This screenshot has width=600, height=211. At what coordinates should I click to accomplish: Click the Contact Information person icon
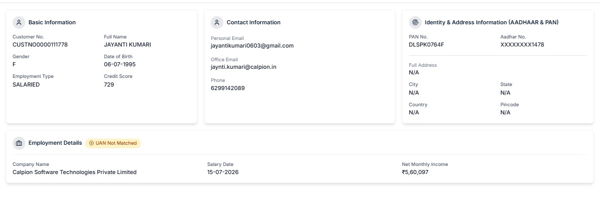pyautogui.click(x=217, y=23)
